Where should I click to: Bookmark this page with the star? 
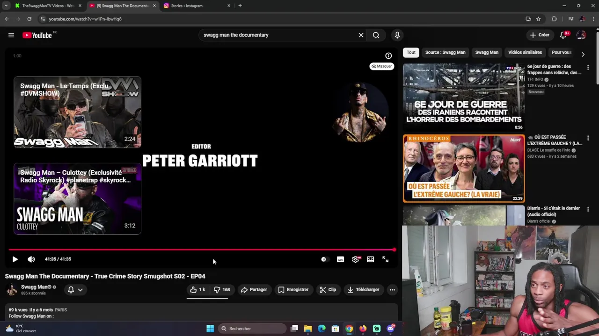tap(538, 19)
